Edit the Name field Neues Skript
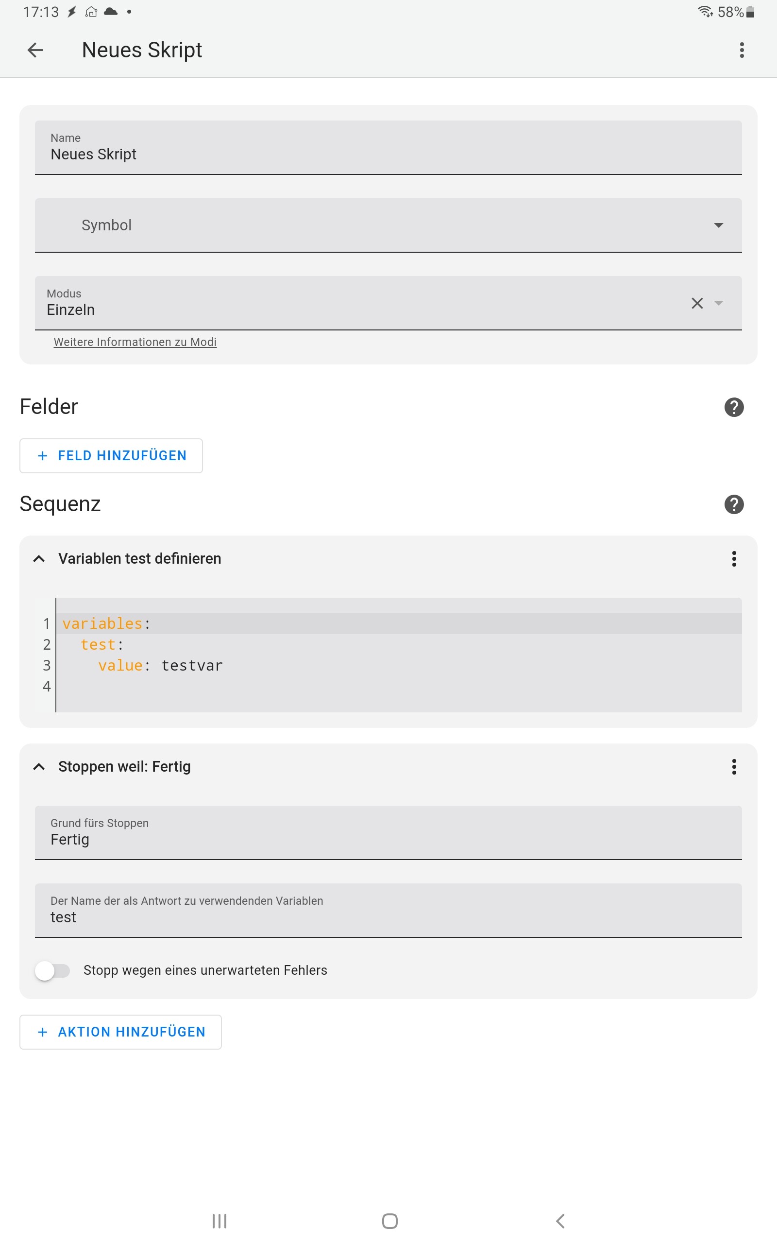 (388, 148)
